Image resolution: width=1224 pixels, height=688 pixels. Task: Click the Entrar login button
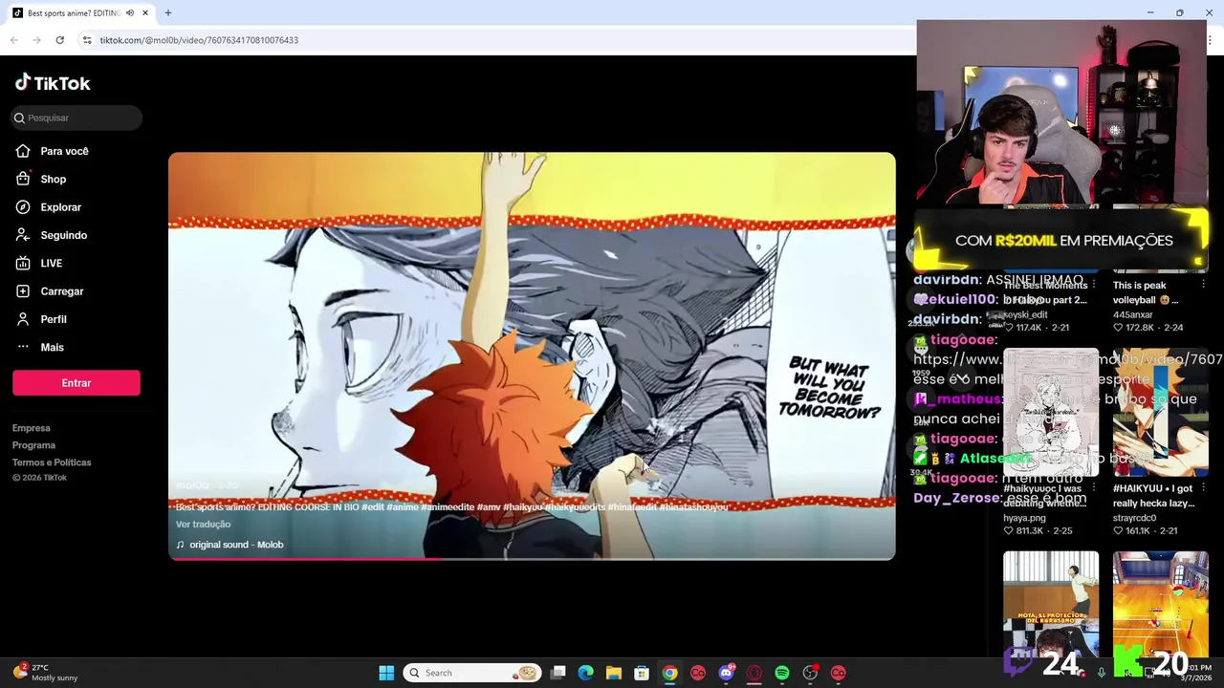(x=76, y=383)
